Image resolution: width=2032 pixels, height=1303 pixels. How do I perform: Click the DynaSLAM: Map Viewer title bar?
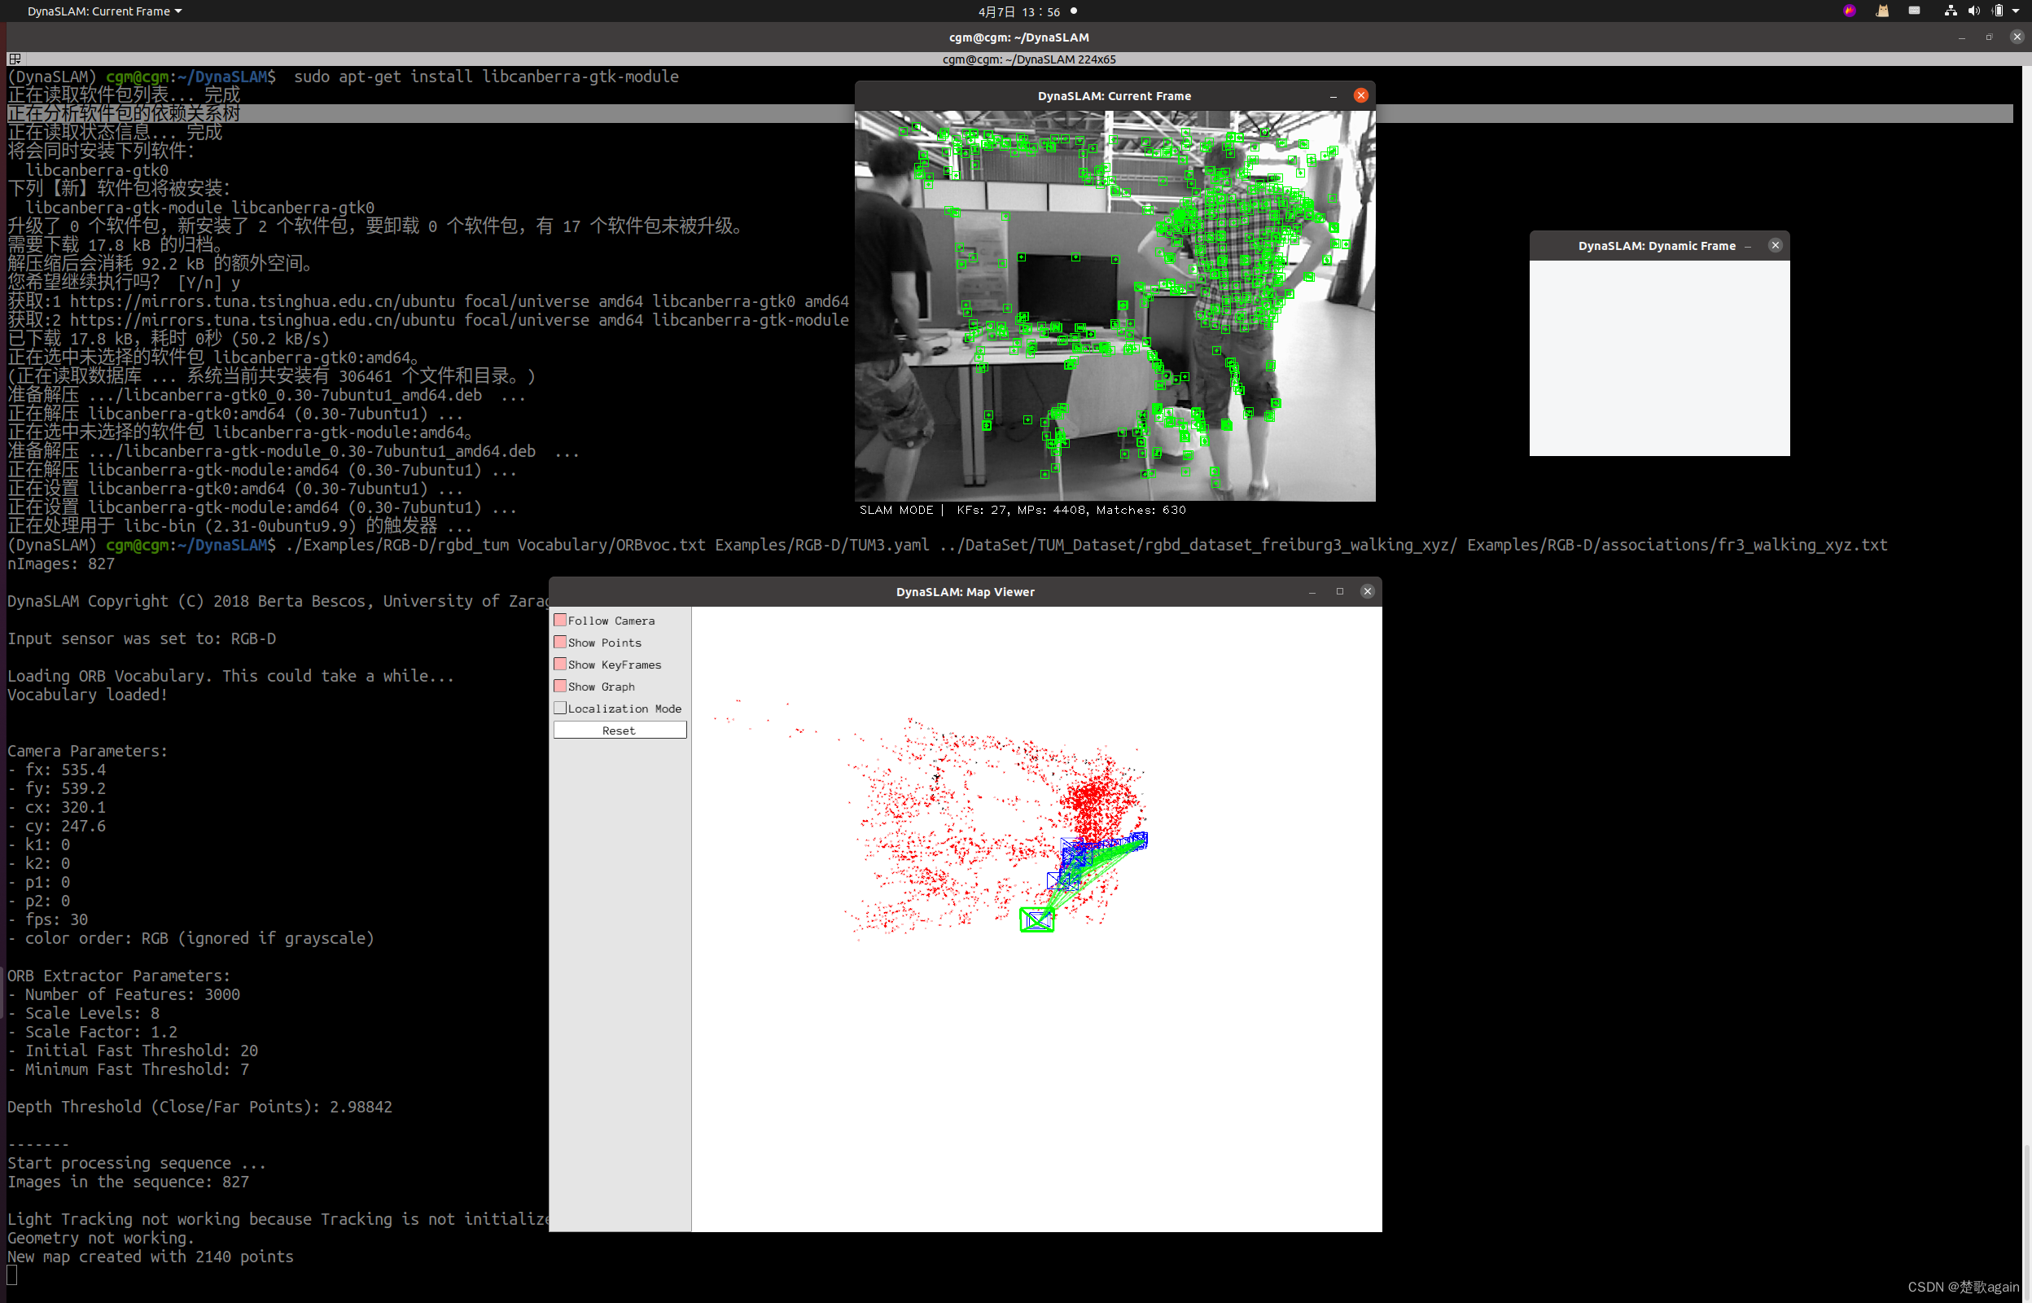click(x=965, y=592)
